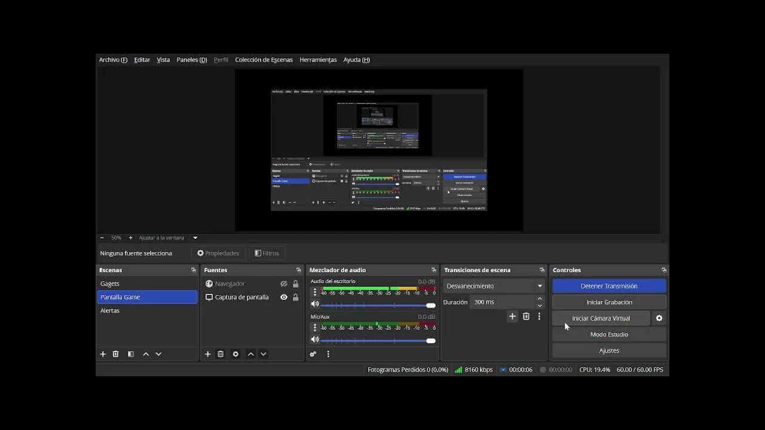Open the Archivo menu
765x430 pixels.
point(113,60)
